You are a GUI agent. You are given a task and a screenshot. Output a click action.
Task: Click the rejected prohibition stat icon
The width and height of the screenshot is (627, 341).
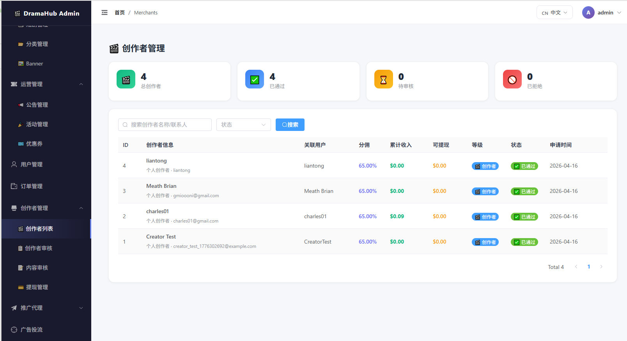512,80
